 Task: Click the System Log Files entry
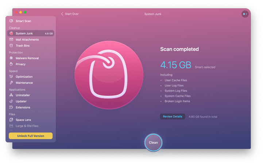tap(176, 91)
